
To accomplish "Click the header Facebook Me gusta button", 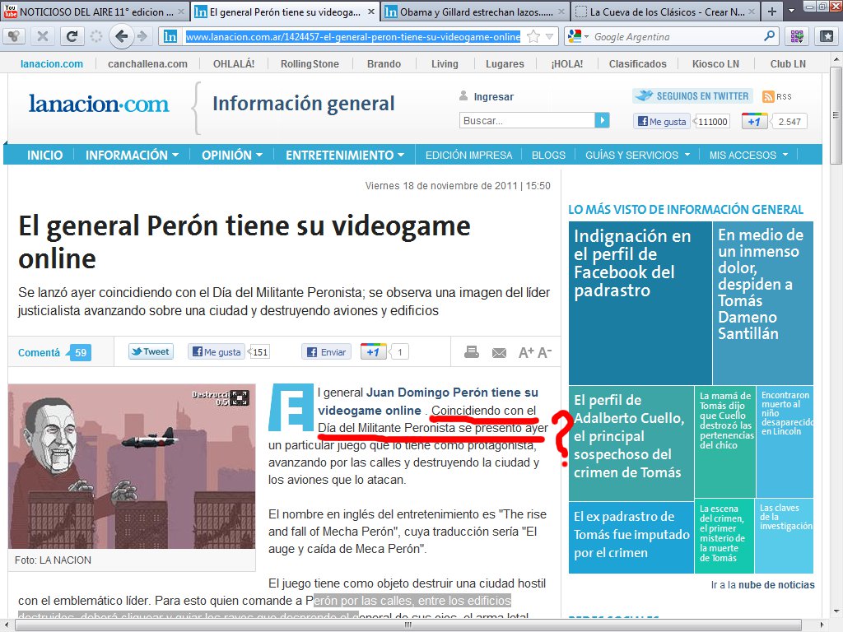I will pyautogui.click(x=662, y=122).
